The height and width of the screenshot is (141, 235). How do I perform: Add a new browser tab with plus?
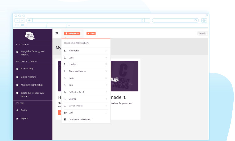point(69,26)
